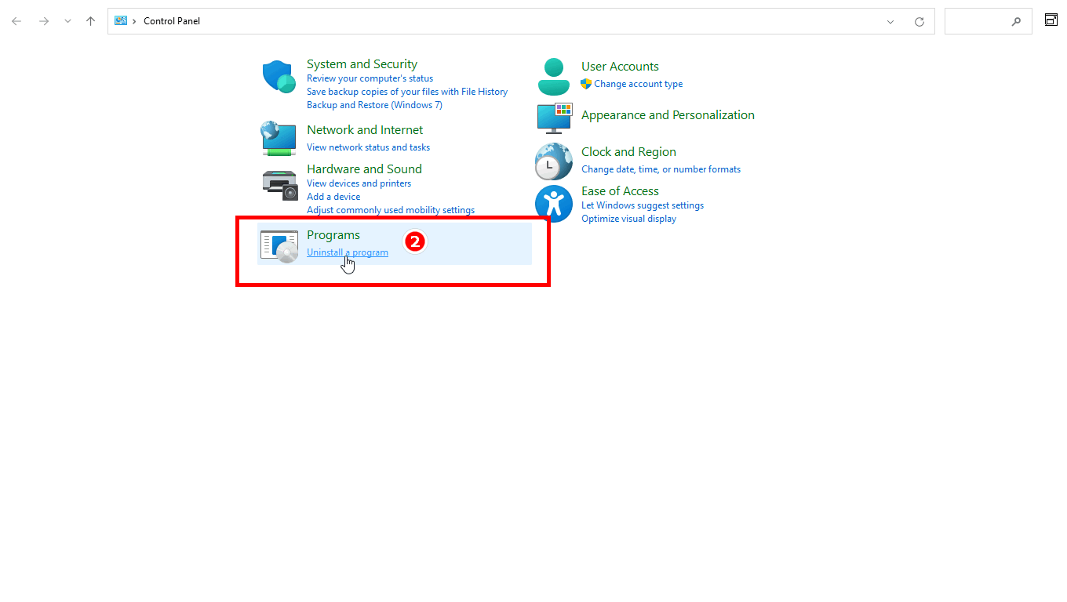Screen dimensions: 1067x602
Task: Click View devices and printers
Action: click(x=359, y=183)
